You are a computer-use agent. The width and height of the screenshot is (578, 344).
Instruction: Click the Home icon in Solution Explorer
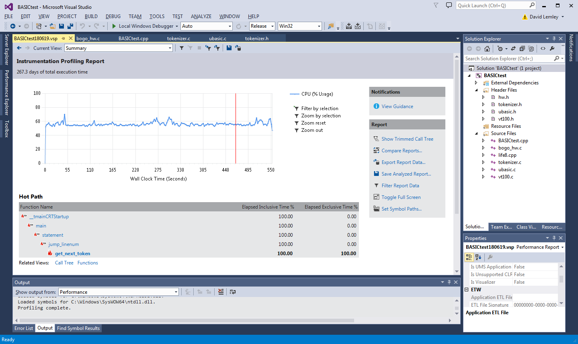tap(487, 49)
